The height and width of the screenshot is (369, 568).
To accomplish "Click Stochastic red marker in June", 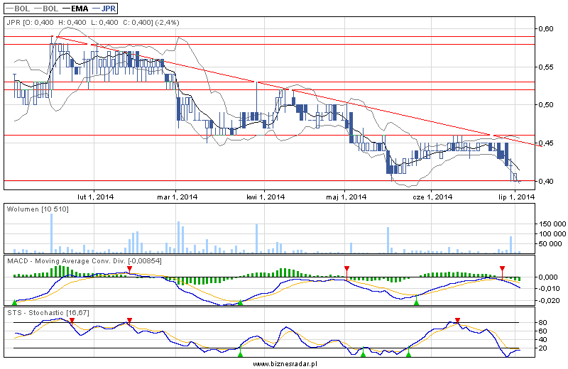I will 457,321.
